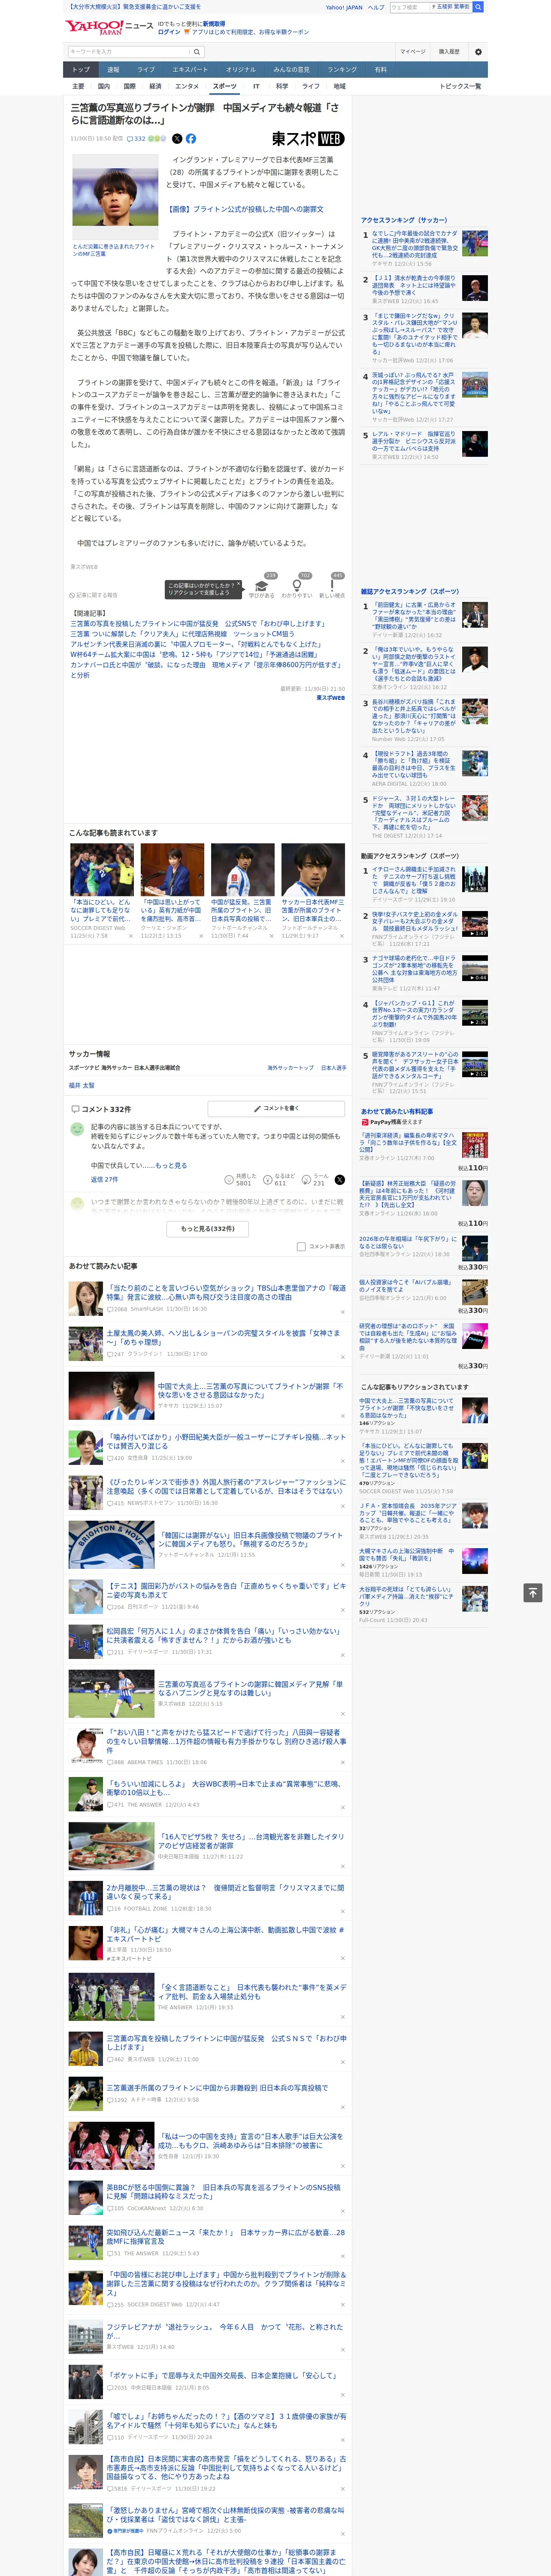The width and height of the screenshot is (551, 2576).
Task: Share first comment on X
Action: [x=339, y=1180]
